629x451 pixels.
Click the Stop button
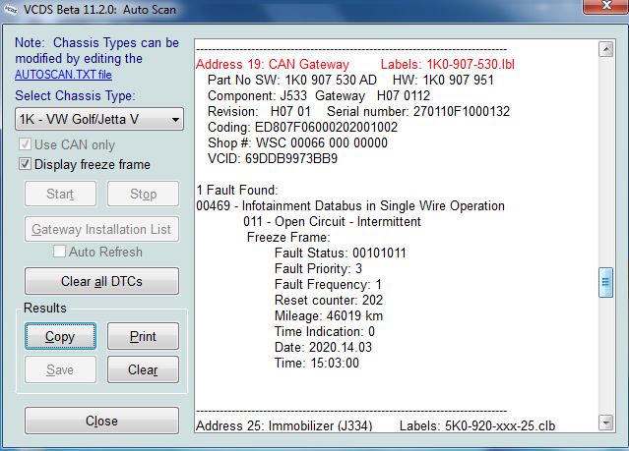[x=143, y=194]
